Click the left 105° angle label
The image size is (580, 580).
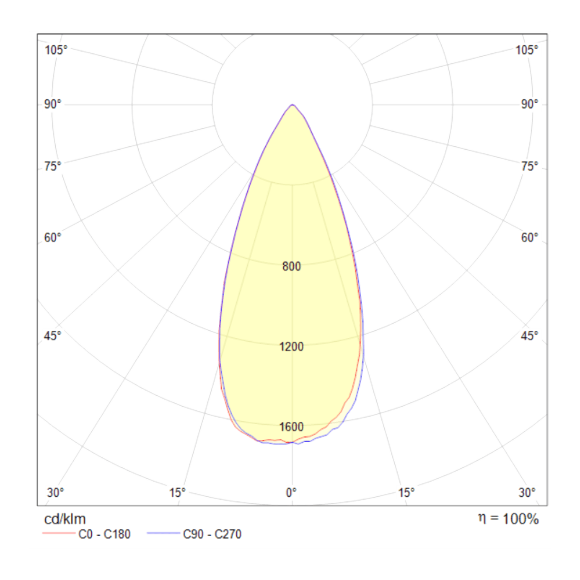(x=56, y=50)
